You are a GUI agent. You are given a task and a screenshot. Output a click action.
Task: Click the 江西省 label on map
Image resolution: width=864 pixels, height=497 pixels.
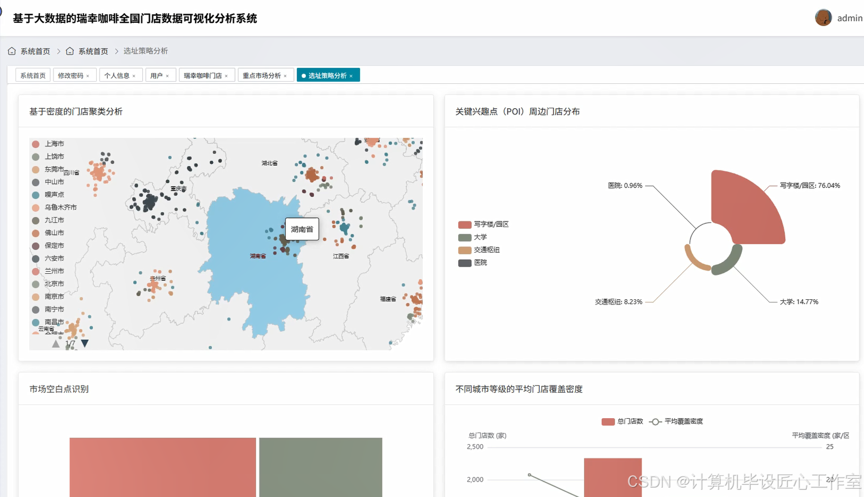[341, 256]
